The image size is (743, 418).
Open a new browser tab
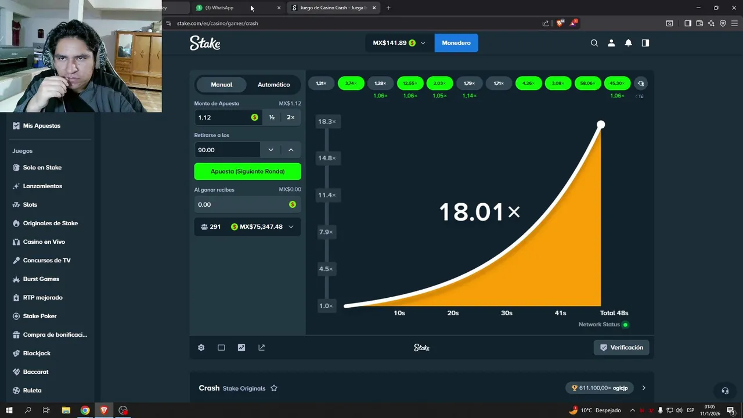coord(388,8)
